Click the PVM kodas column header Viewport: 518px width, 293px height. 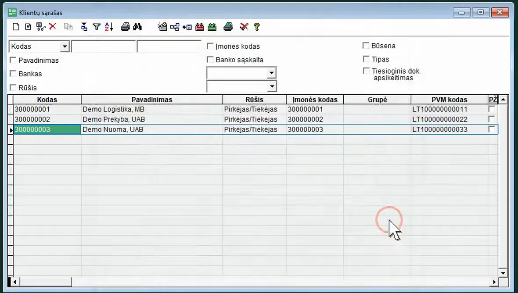point(449,100)
